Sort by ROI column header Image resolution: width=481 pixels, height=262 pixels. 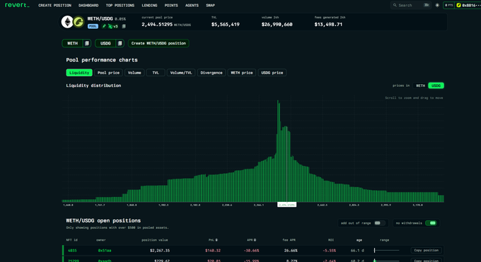(x=331, y=240)
